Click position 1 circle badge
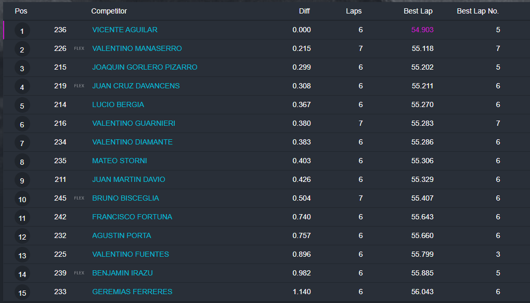 22,31
